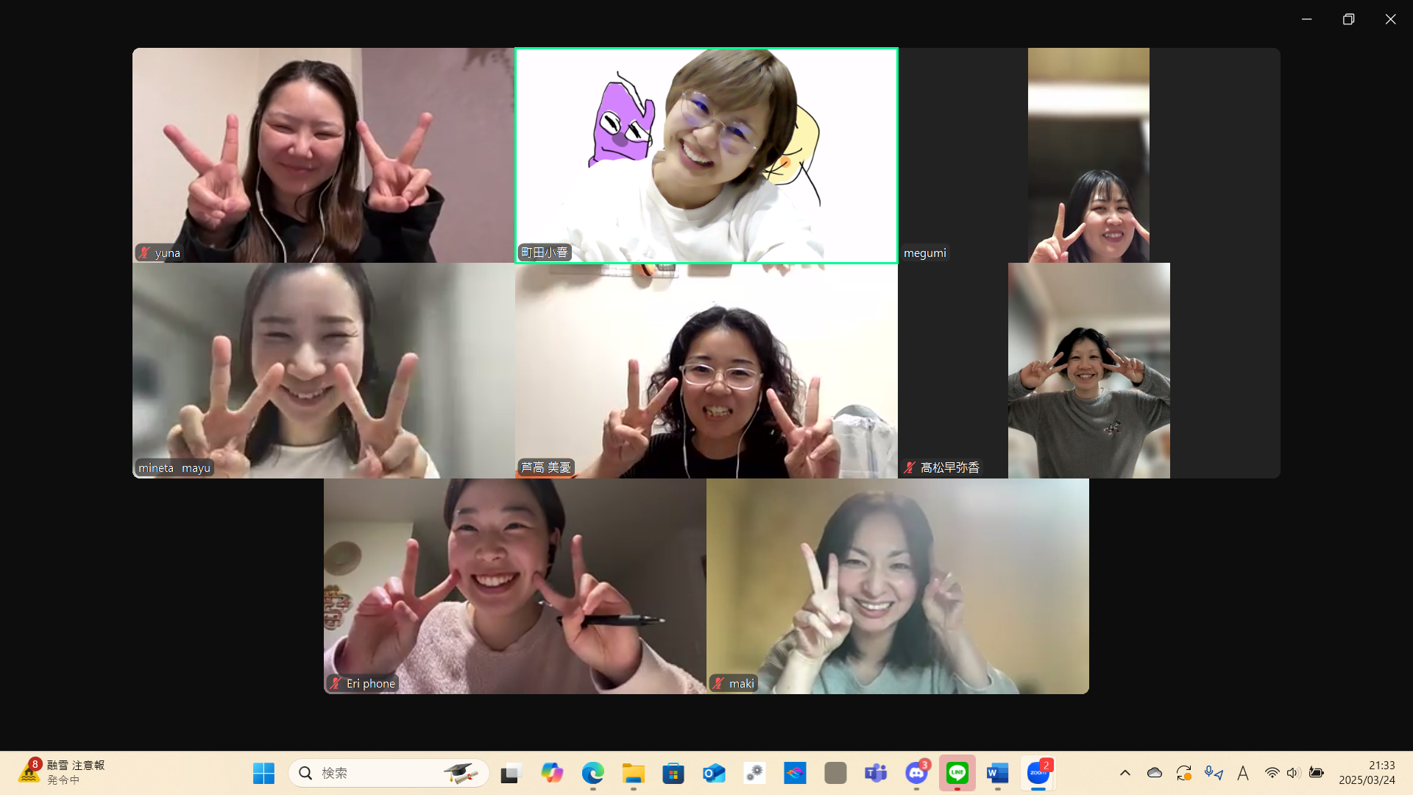The width and height of the screenshot is (1413, 795).
Task: Select megumi's video tile
Action: click(x=1089, y=155)
